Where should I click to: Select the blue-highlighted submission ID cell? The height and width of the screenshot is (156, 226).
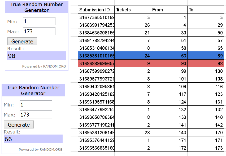point(96,56)
